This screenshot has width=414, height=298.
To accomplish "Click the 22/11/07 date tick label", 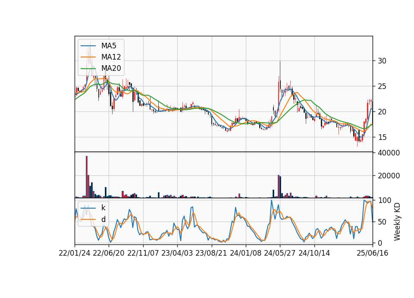I will [x=143, y=253].
